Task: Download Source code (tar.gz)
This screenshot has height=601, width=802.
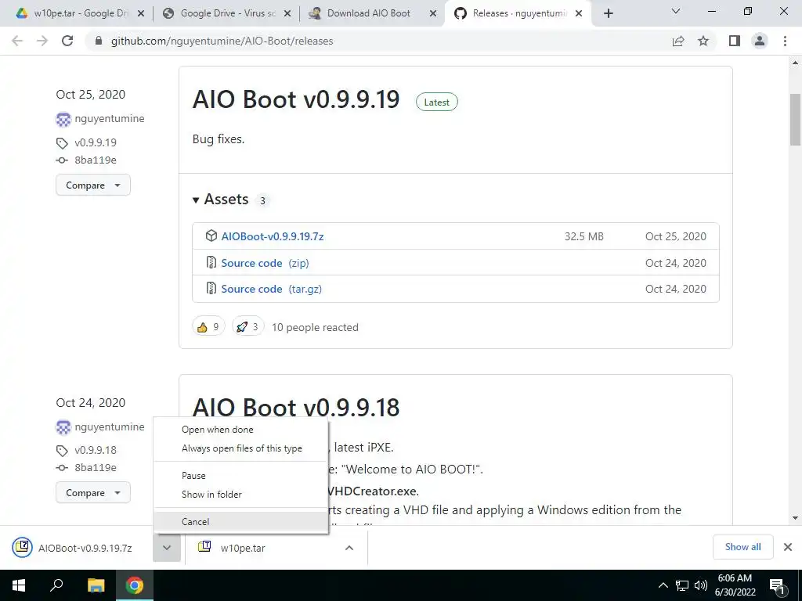Action: [x=272, y=289]
